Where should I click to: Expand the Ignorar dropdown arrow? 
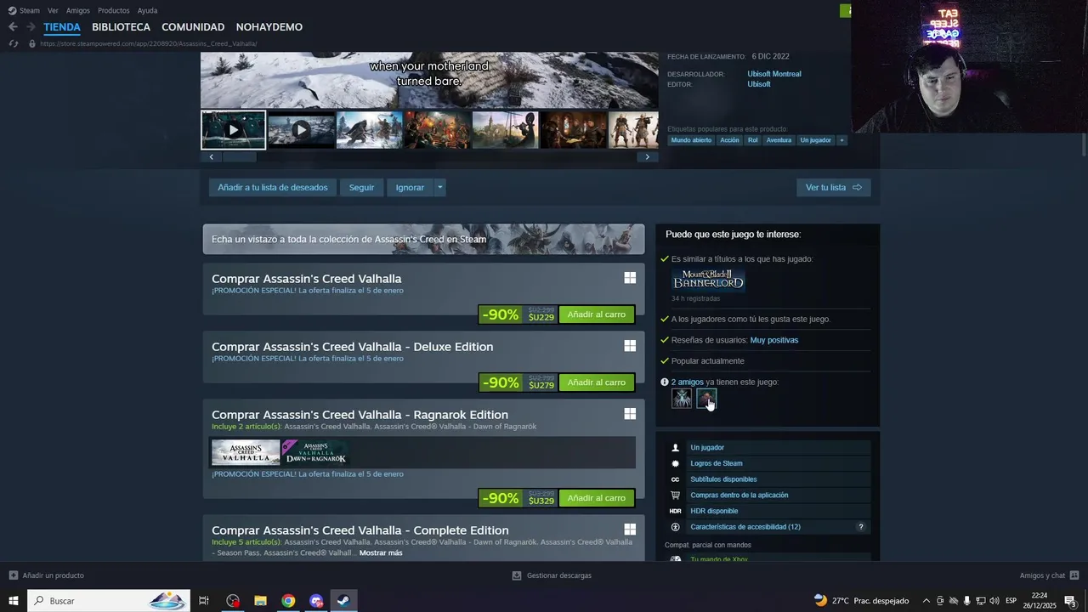click(439, 187)
